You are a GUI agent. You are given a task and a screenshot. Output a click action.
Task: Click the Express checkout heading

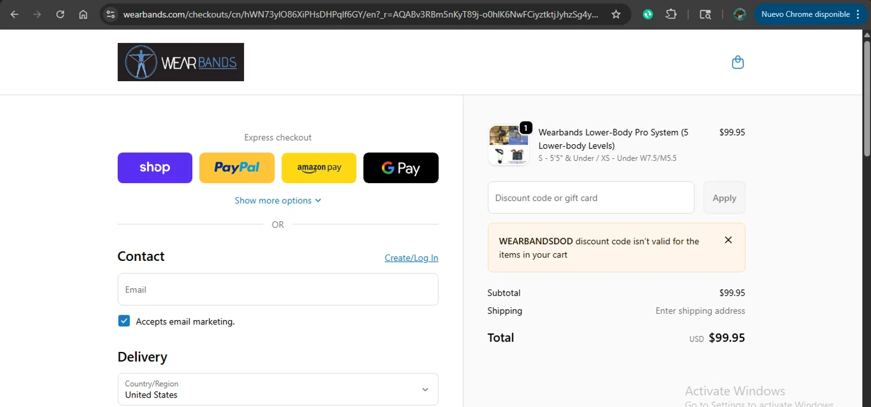point(278,137)
